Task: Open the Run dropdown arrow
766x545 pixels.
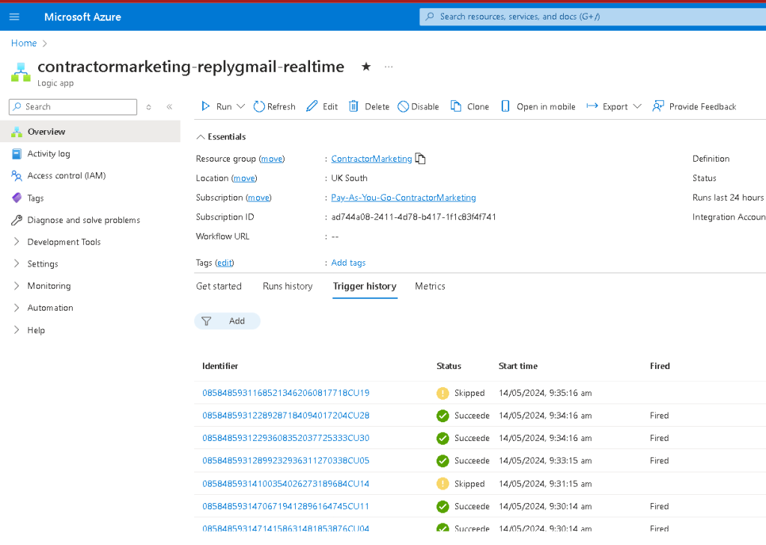Action: [241, 106]
